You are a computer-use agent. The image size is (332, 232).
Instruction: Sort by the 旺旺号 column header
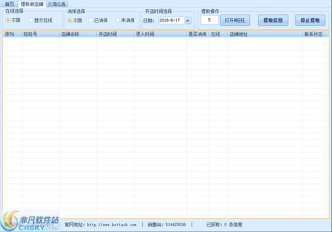click(40, 34)
